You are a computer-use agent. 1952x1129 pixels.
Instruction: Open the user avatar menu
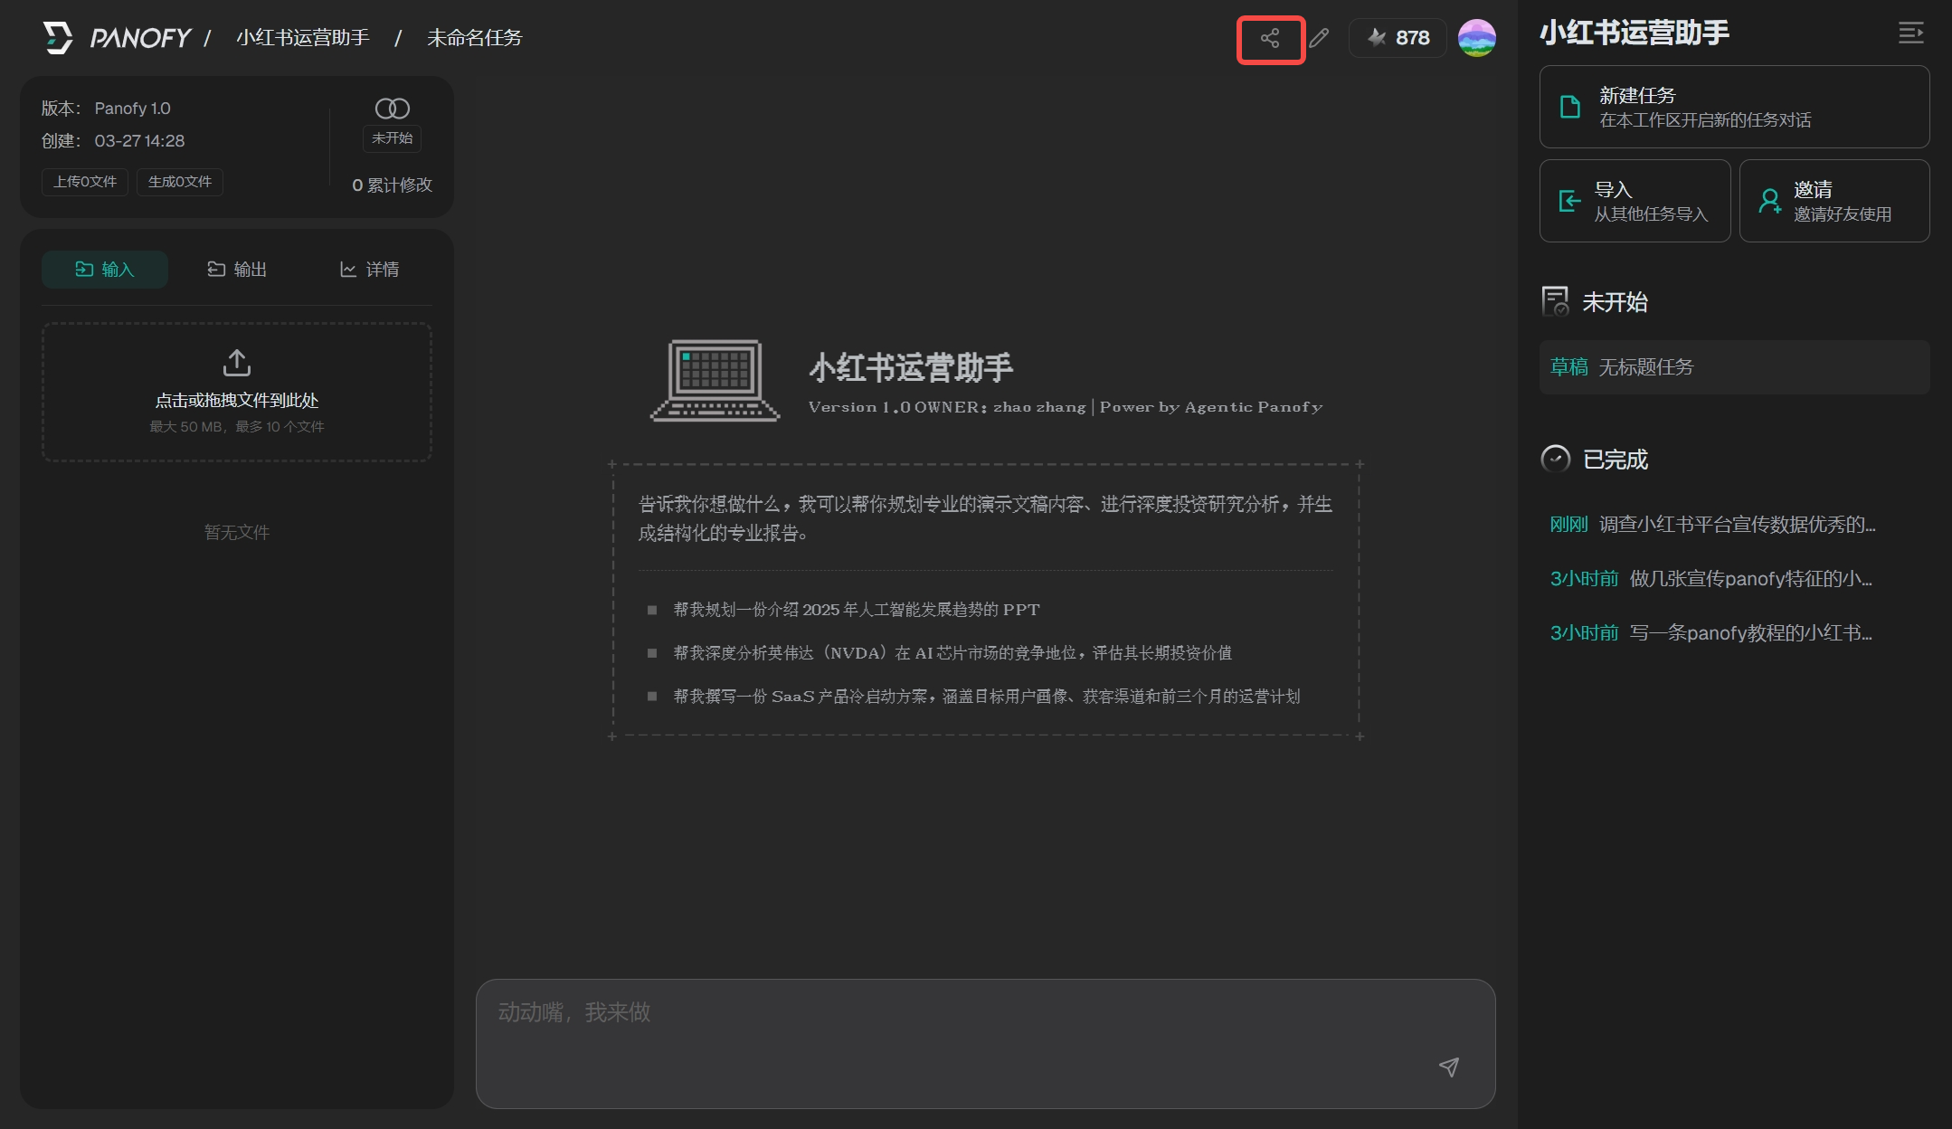[1476, 38]
